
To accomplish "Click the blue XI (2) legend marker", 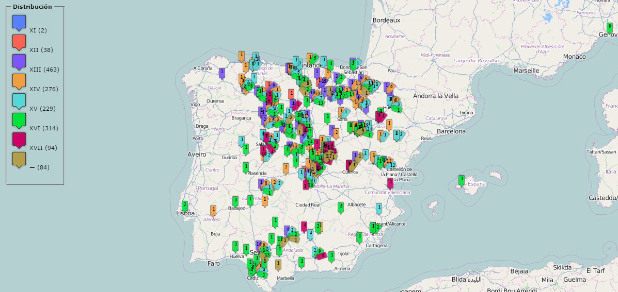I will (19, 23).
